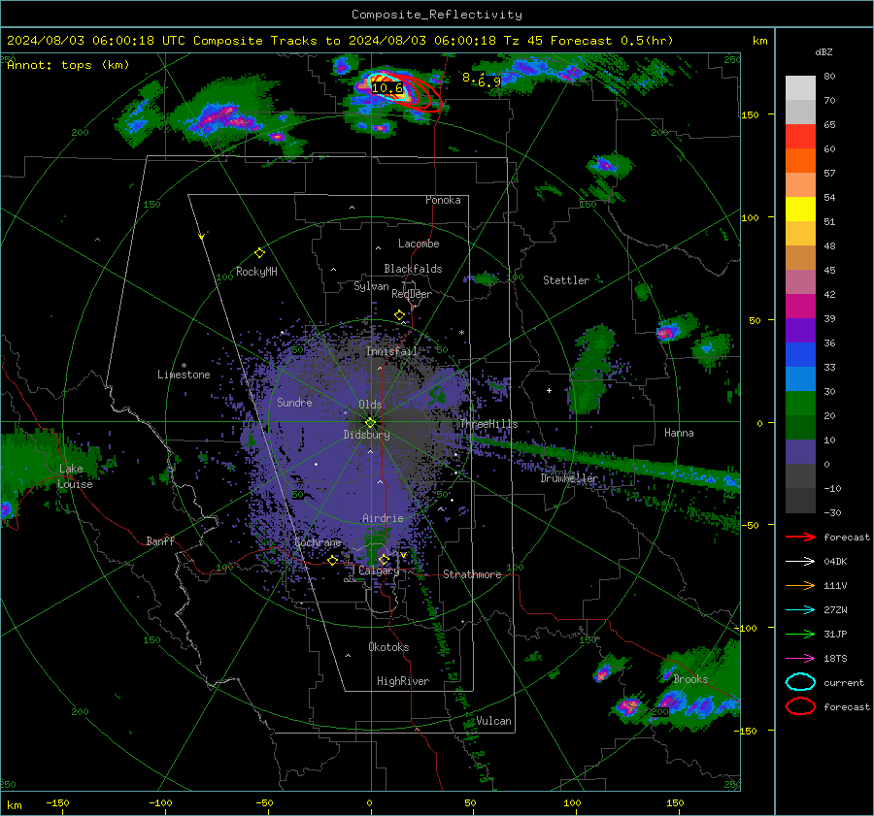Click the Okotoks town label
The image size is (874, 816).
tap(388, 647)
